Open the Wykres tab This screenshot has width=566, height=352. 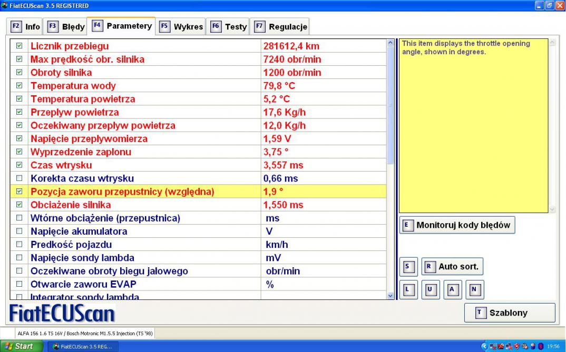[x=182, y=26]
